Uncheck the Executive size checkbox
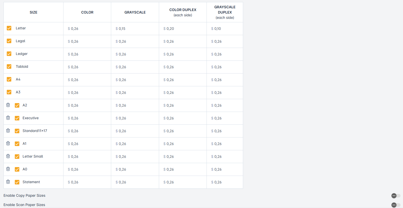This screenshot has width=403, height=208. point(17,118)
